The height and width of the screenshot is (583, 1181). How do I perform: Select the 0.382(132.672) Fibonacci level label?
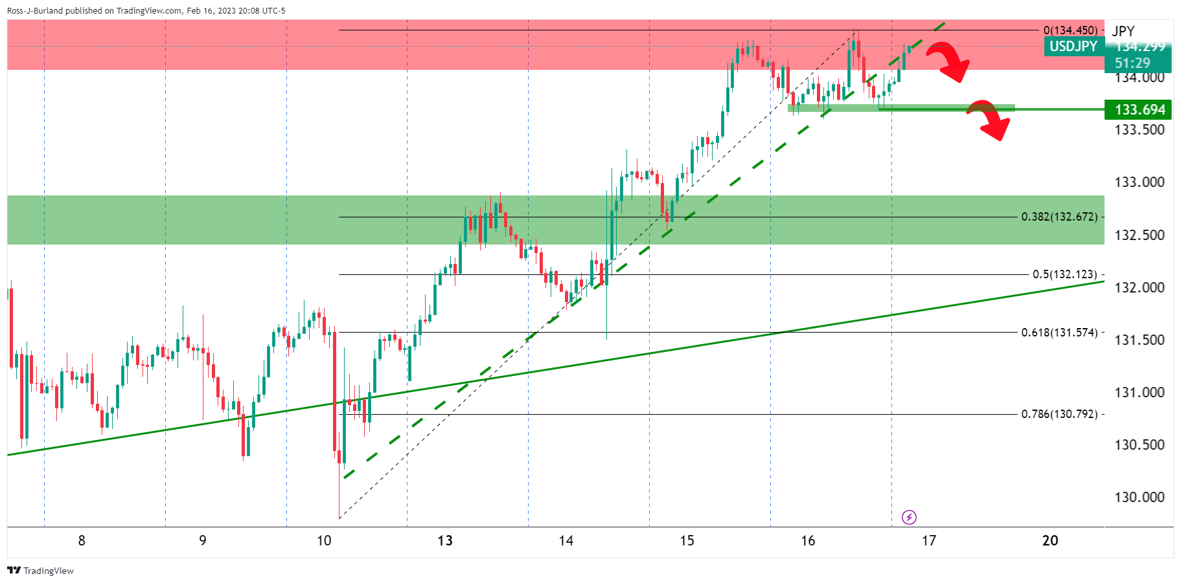[1059, 217]
